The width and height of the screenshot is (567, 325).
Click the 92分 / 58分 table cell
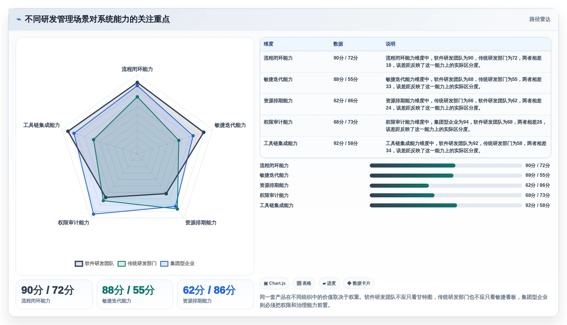click(346, 143)
